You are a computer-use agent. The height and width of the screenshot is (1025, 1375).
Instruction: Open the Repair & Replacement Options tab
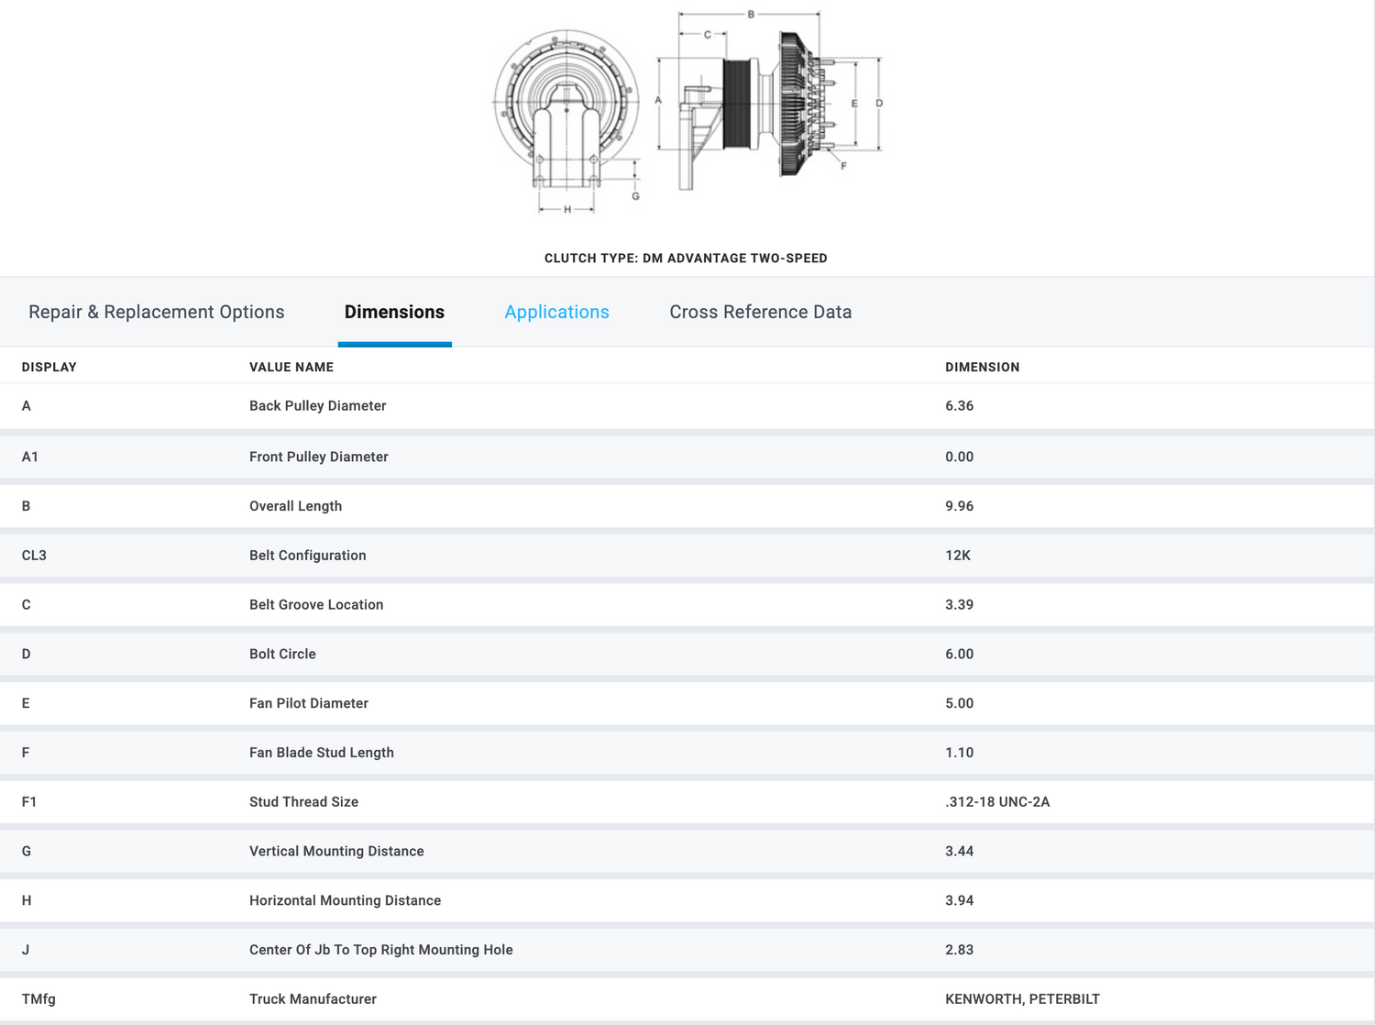point(156,312)
